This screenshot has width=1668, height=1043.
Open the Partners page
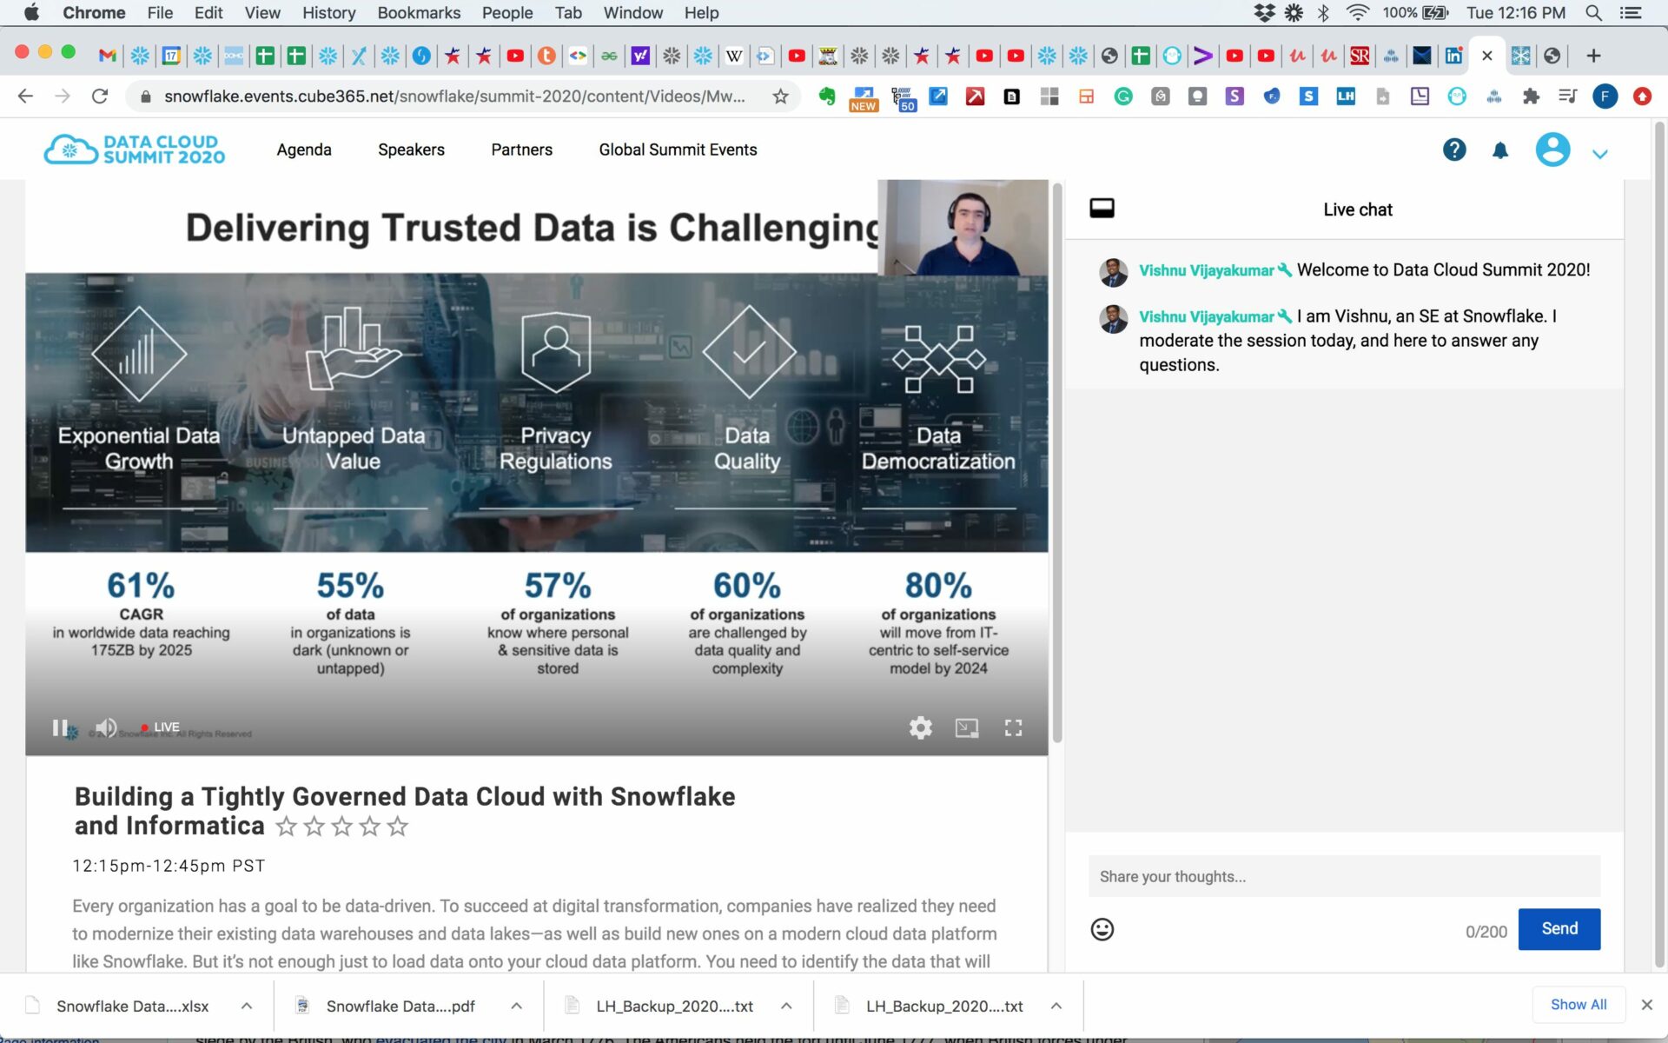click(x=521, y=149)
